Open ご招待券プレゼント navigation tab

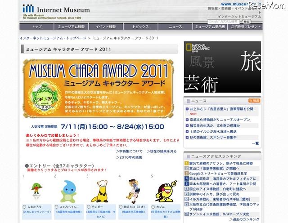click(x=245, y=27)
